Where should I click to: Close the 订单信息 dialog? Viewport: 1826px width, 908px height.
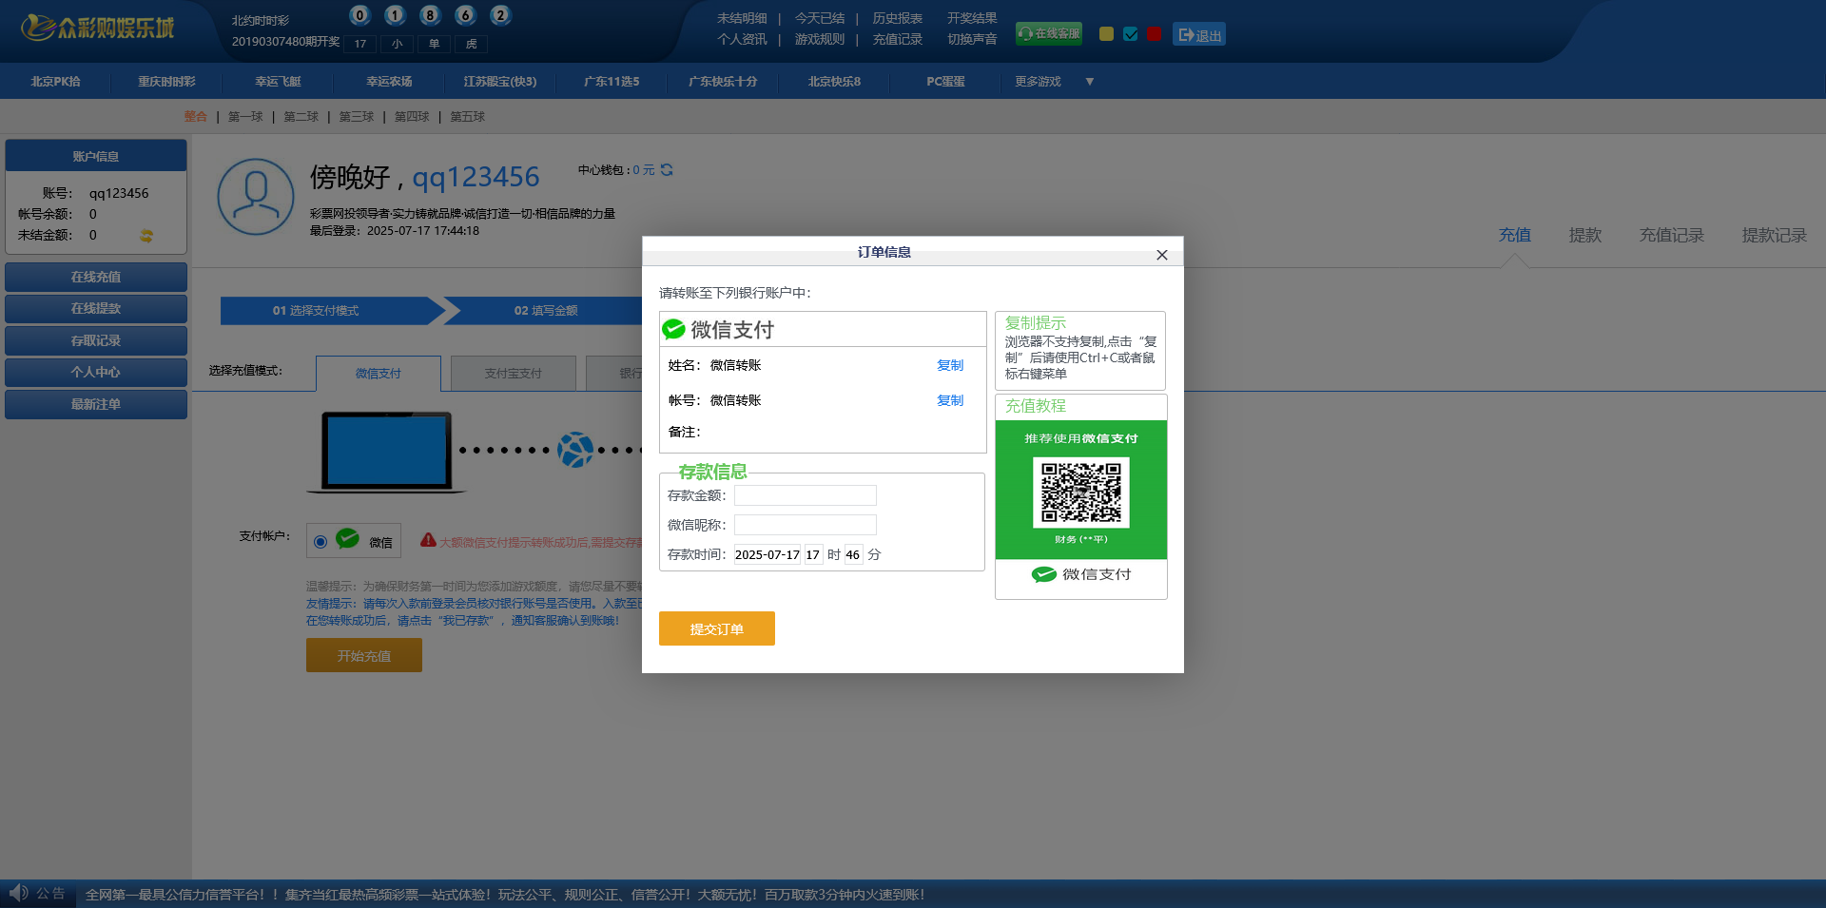click(1161, 255)
